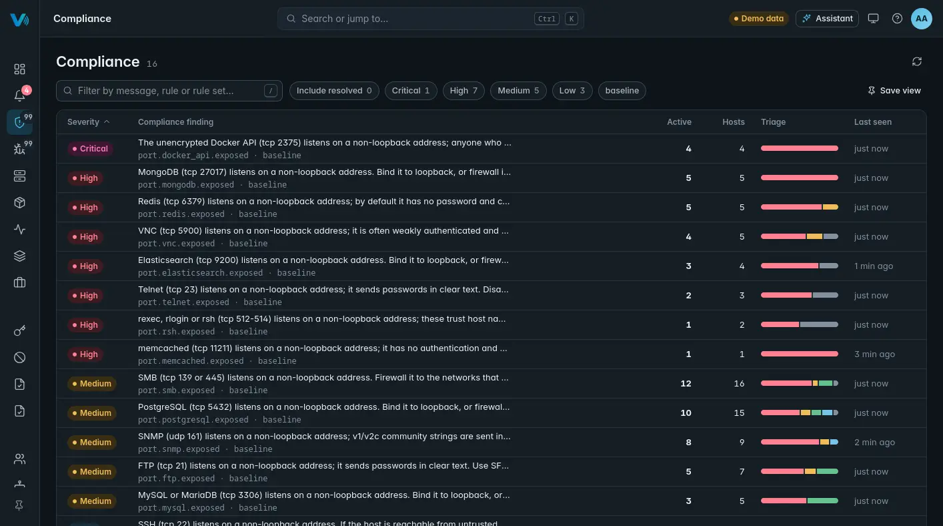
Task: Open notifications bell with 4 badge
Action: pyautogui.click(x=19, y=95)
